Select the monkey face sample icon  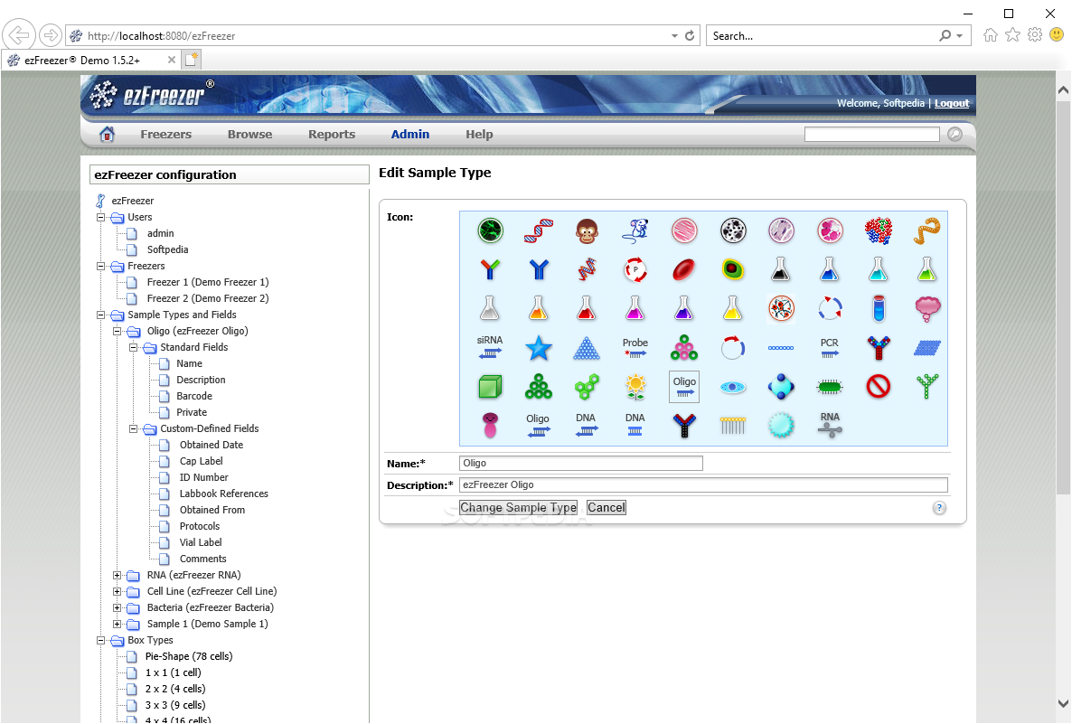coord(587,231)
